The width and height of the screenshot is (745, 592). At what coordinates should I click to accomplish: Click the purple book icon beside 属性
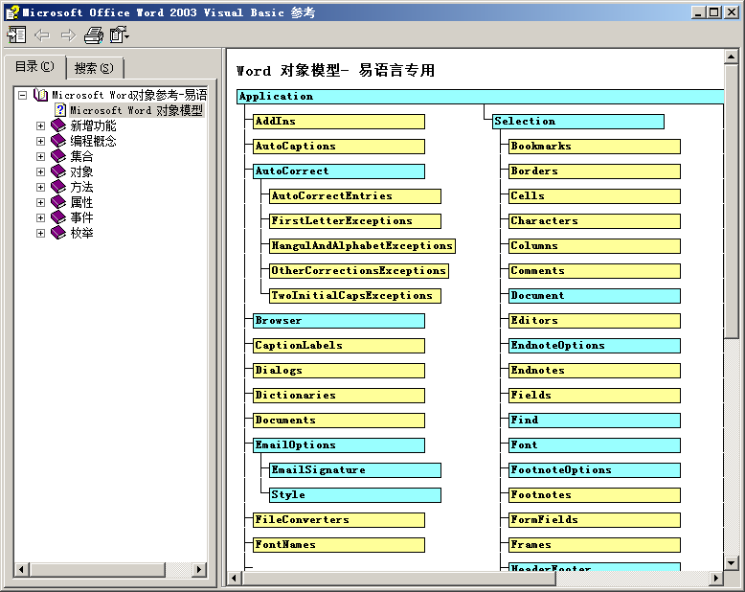click(58, 202)
